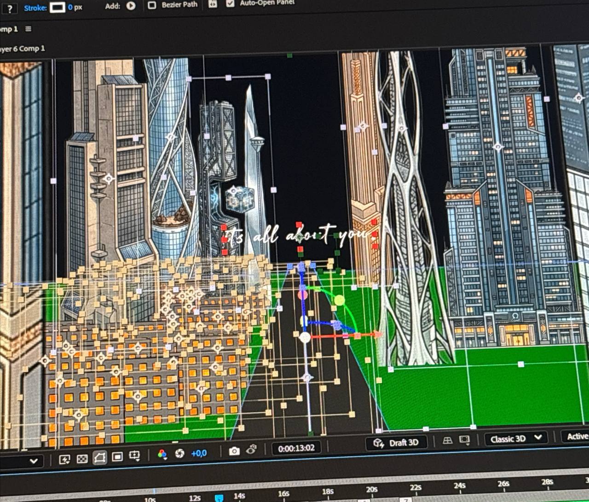Toggle the transparency grid
This screenshot has width=589, height=502.
click(82, 459)
